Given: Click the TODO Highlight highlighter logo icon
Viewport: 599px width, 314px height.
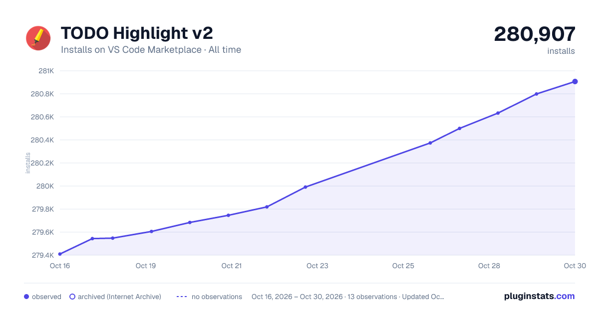Looking at the screenshot, I should pos(38,38).
